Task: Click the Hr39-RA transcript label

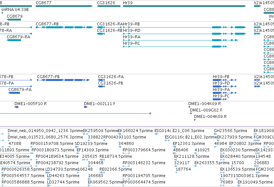Action: [132, 37]
